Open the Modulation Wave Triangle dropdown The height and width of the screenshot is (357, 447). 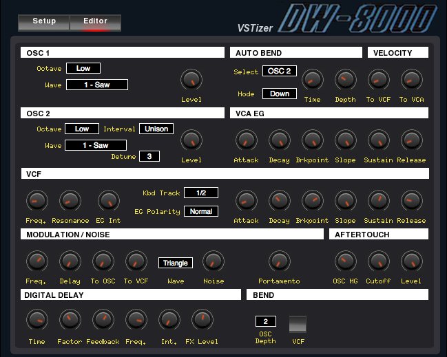176,263
